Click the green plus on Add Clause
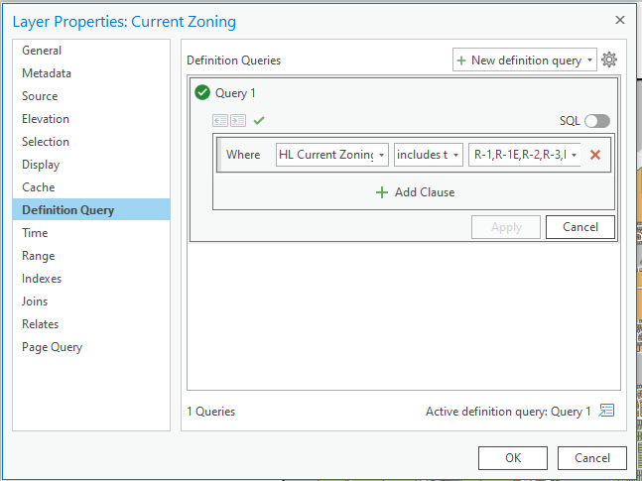This screenshot has width=642, height=481. click(x=382, y=192)
